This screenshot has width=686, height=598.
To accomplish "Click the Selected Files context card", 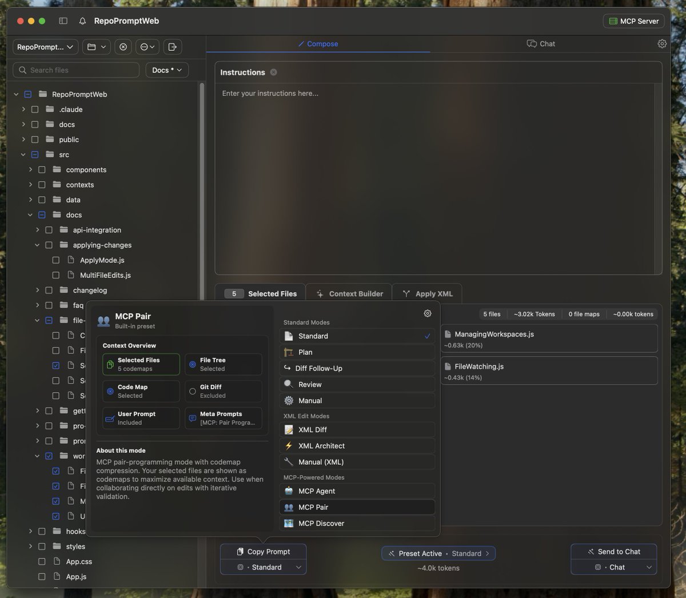I will pyautogui.click(x=141, y=364).
